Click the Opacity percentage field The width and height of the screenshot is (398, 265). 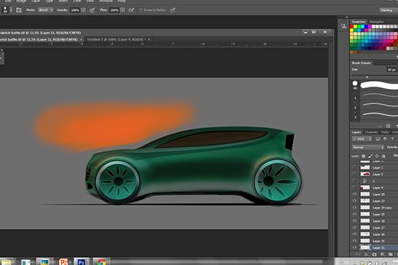[x=75, y=10]
